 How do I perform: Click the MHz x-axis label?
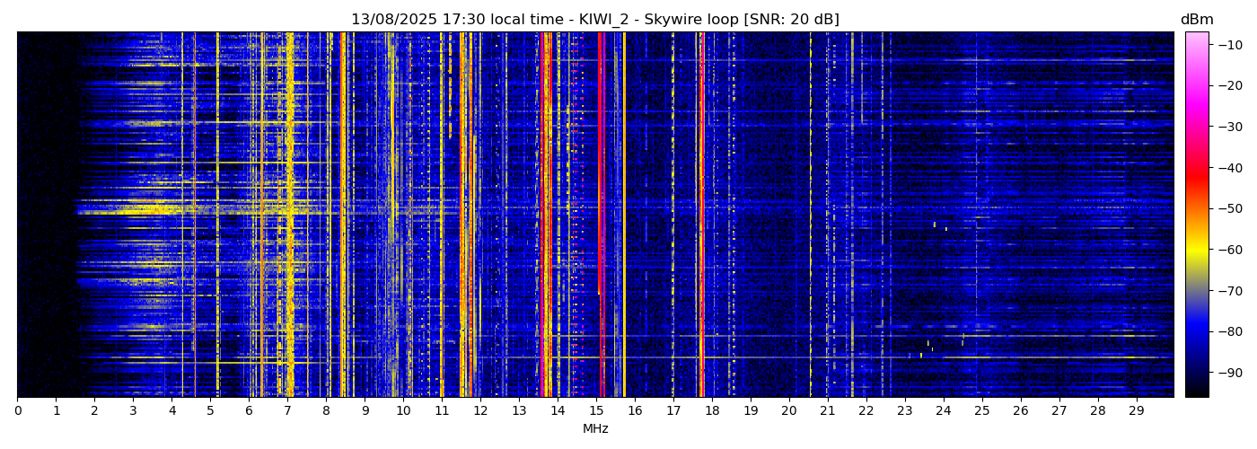(x=595, y=429)
